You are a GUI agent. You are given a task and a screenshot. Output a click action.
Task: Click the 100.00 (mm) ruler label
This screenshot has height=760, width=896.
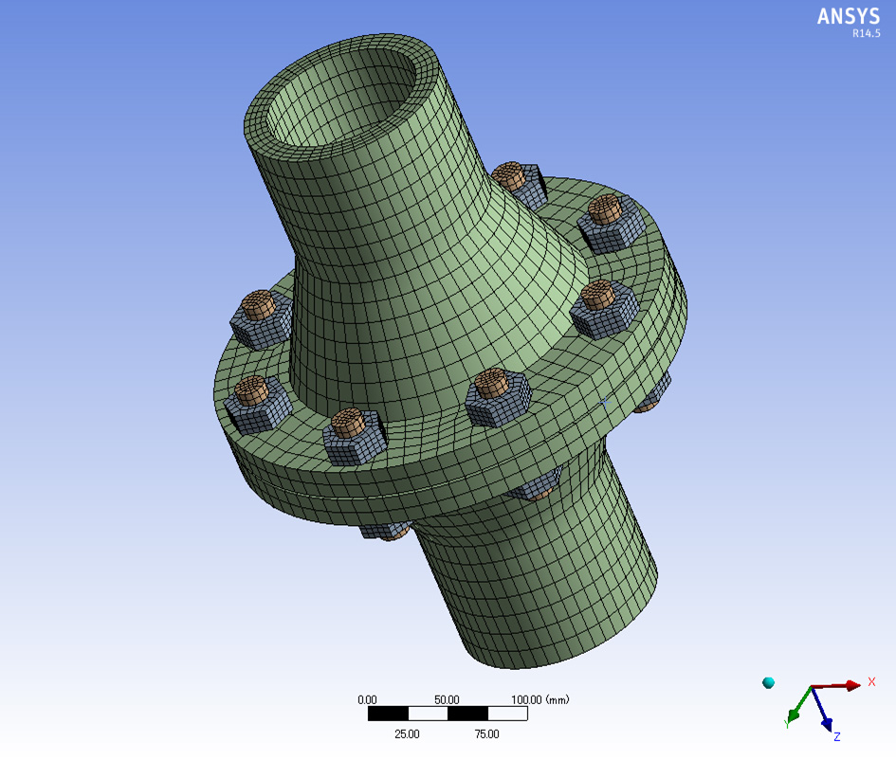[x=540, y=699]
